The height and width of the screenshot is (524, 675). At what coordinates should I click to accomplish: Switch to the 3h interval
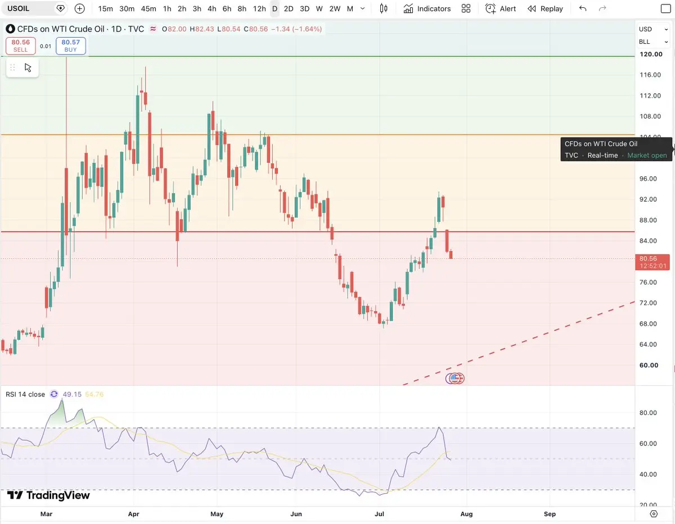tap(197, 8)
